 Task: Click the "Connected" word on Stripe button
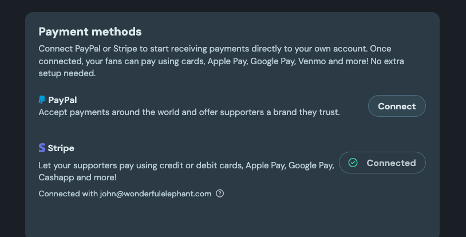coord(391,163)
